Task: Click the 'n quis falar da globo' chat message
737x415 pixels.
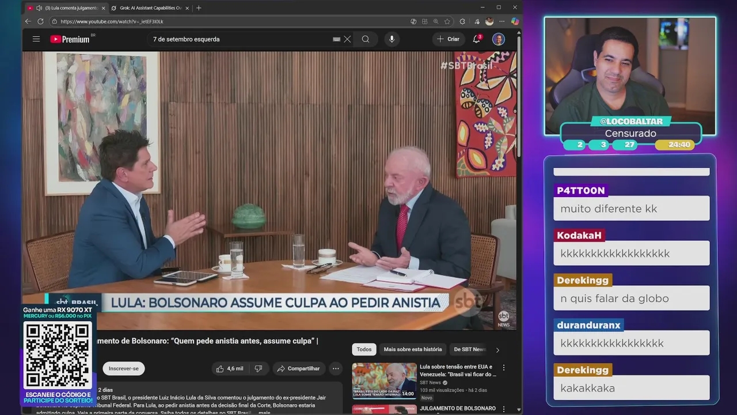Action: coord(632,299)
